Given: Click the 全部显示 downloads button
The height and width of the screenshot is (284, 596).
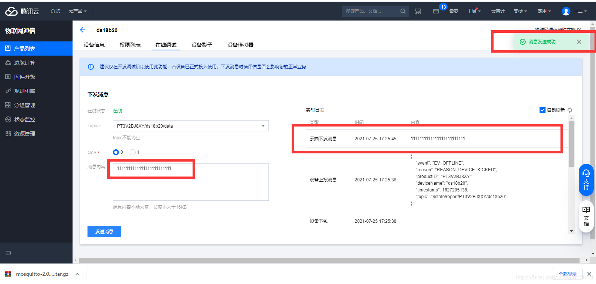Looking at the screenshot, I should [x=568, y=274].
